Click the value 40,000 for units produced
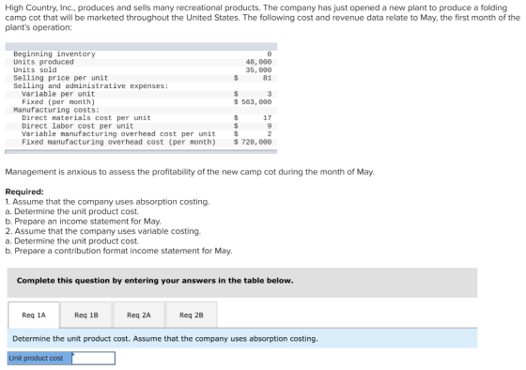This screenshot has height=370, width=526. 258,62
